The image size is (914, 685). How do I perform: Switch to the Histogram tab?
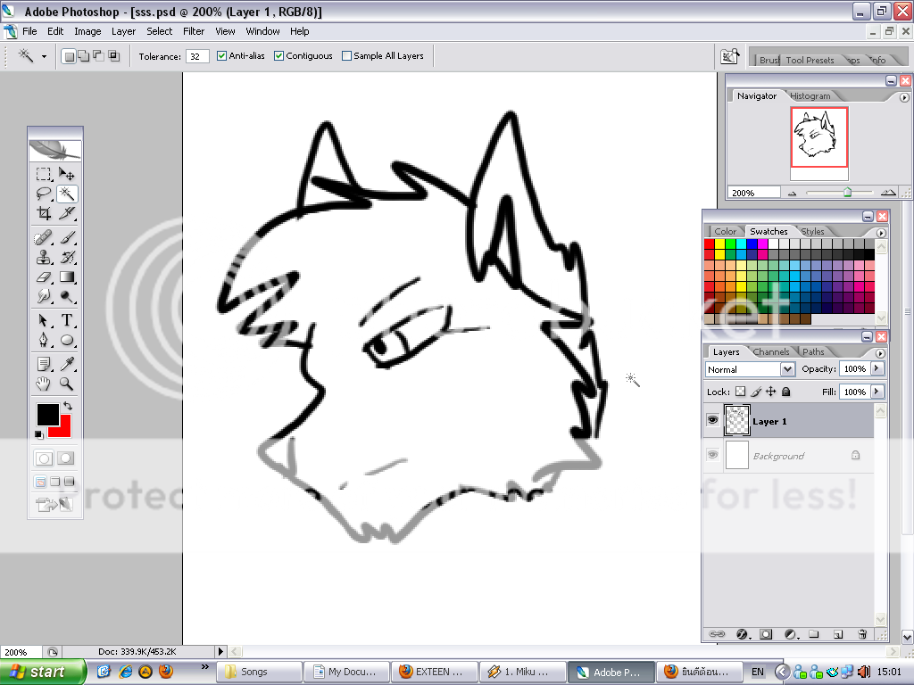810,96
